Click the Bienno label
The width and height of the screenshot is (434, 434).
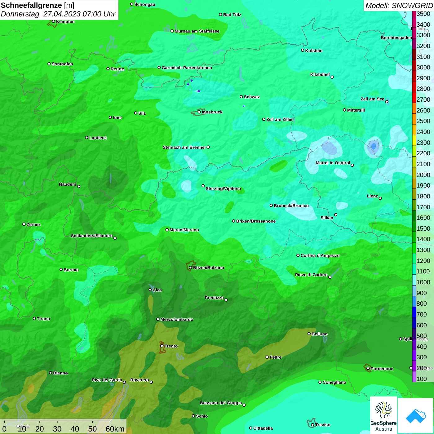tap(60, 373)
